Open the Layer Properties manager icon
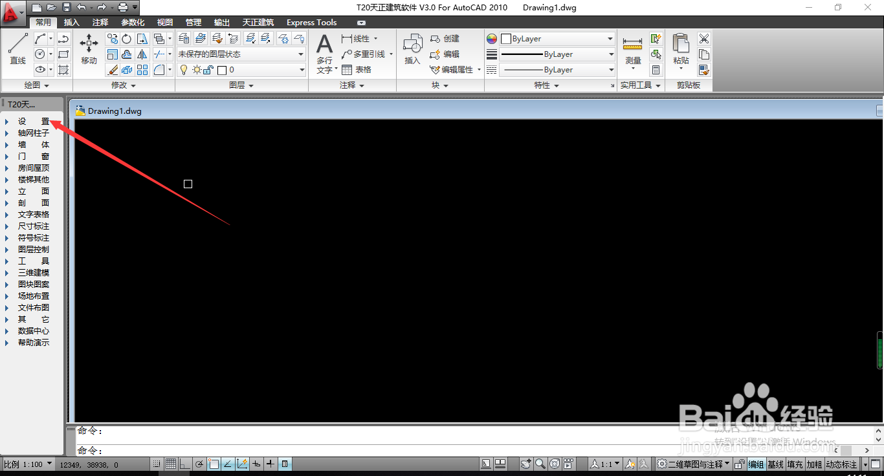 tap(184, 39)
